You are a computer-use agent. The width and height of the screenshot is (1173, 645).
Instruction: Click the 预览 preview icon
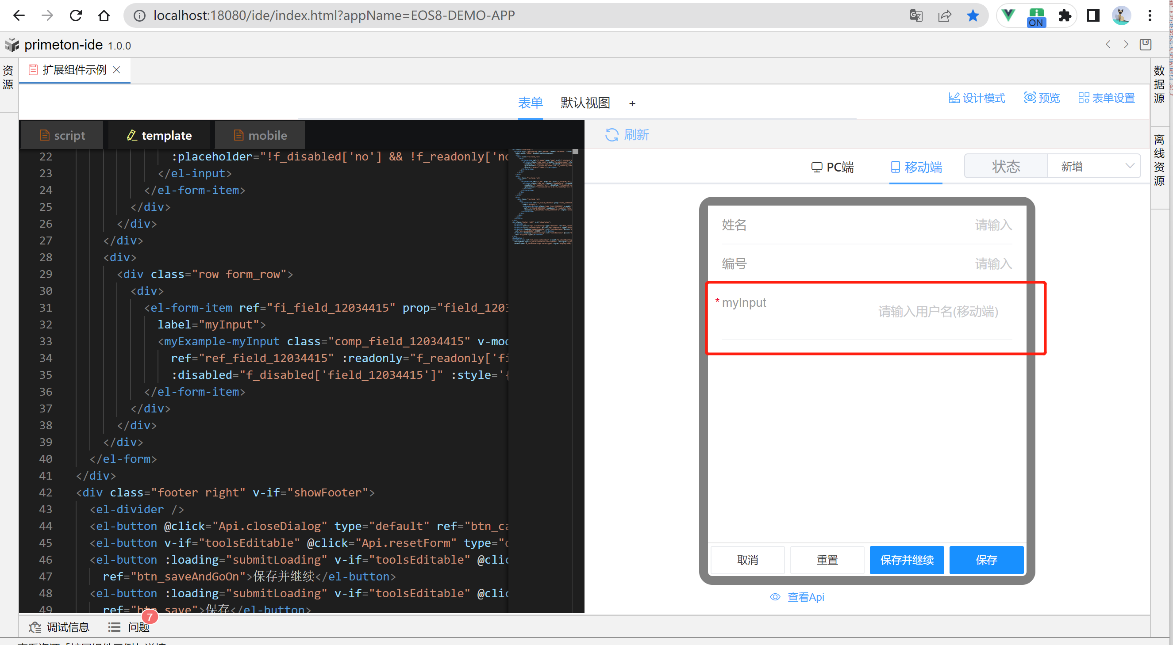[x=1030, y=97]
